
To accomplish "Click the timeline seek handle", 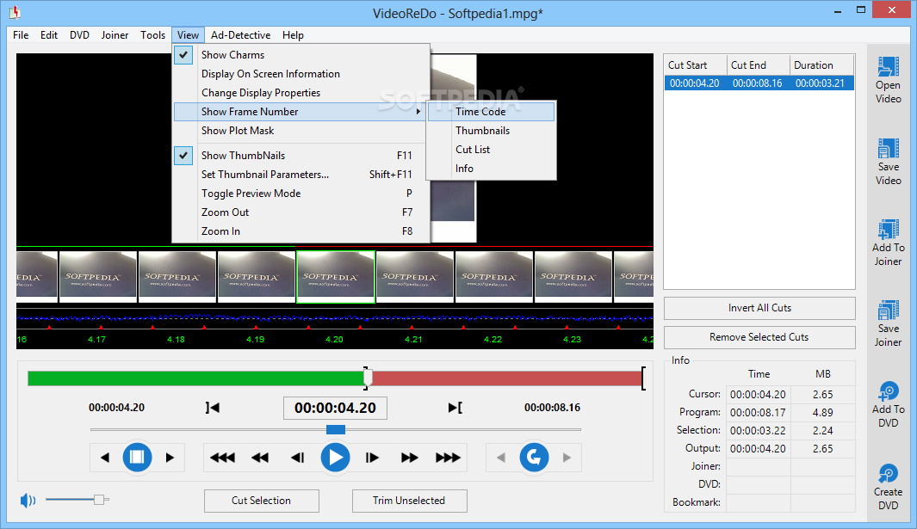I will pos(368,378).
